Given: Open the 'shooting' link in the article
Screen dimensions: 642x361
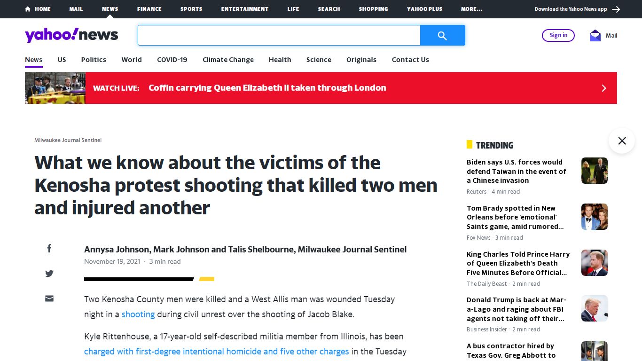Looking at the screenshot, I should coord(138,314).
